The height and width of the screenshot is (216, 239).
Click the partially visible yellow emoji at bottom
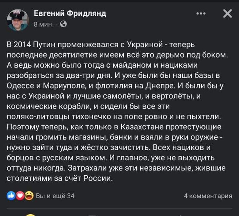click(31, 214)
